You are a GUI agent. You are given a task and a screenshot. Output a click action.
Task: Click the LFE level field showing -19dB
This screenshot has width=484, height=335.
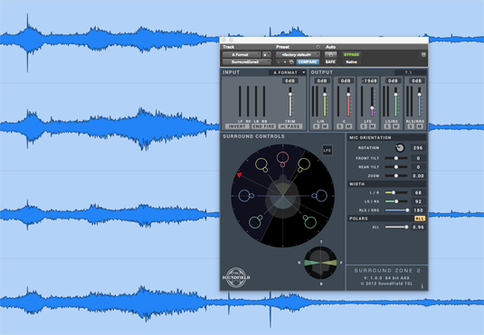click(x=369, y=80)
